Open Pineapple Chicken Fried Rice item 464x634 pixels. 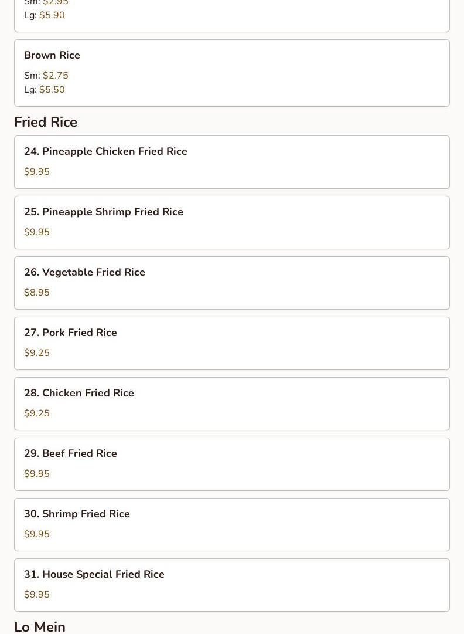click(x=105, y=151)
